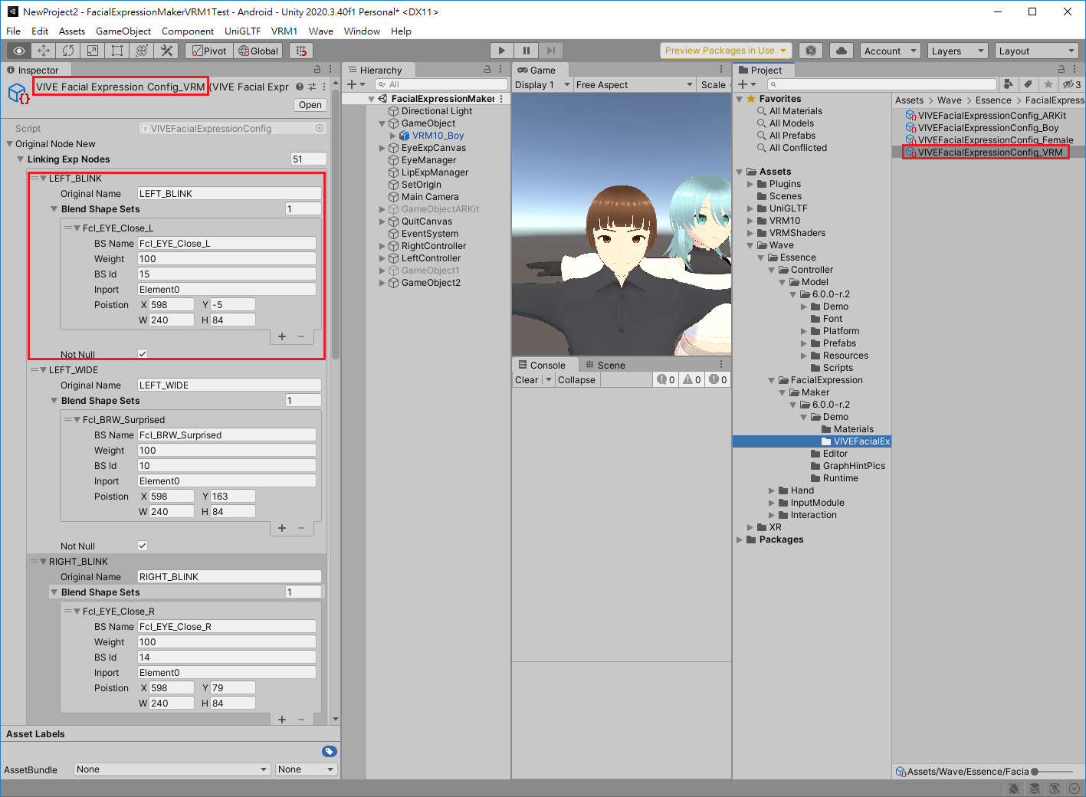Select the Rotate tool
1086x797 pixels.
68,51
